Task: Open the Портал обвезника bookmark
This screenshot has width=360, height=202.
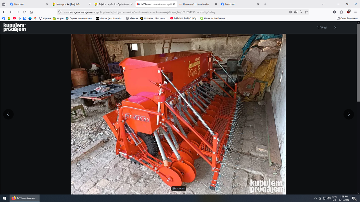Action: [80, 18]
